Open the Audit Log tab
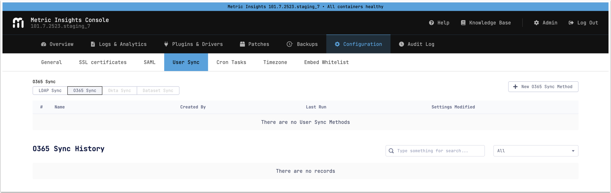The height and width of the screenshot is (193, 611). pyautogui.click(x=417, y=44)
